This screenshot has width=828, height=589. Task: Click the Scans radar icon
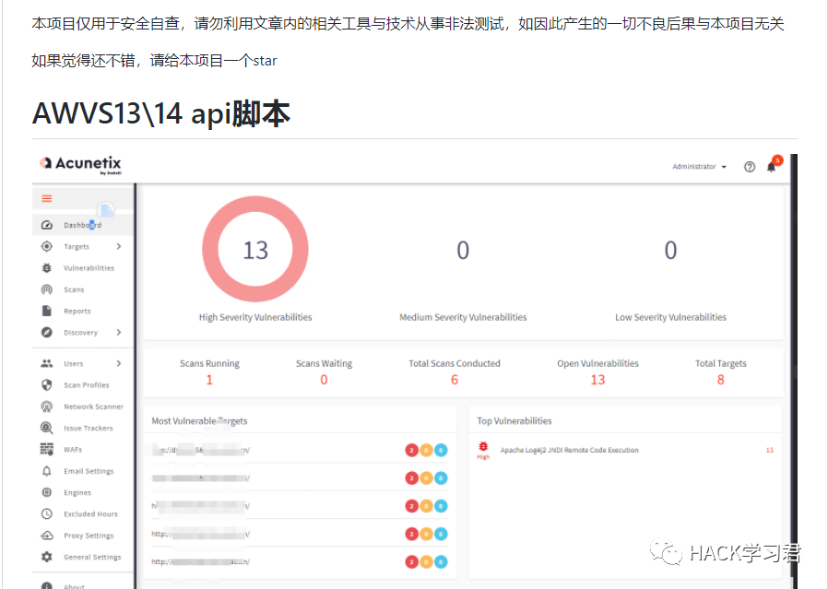click(x=46, y=289)
